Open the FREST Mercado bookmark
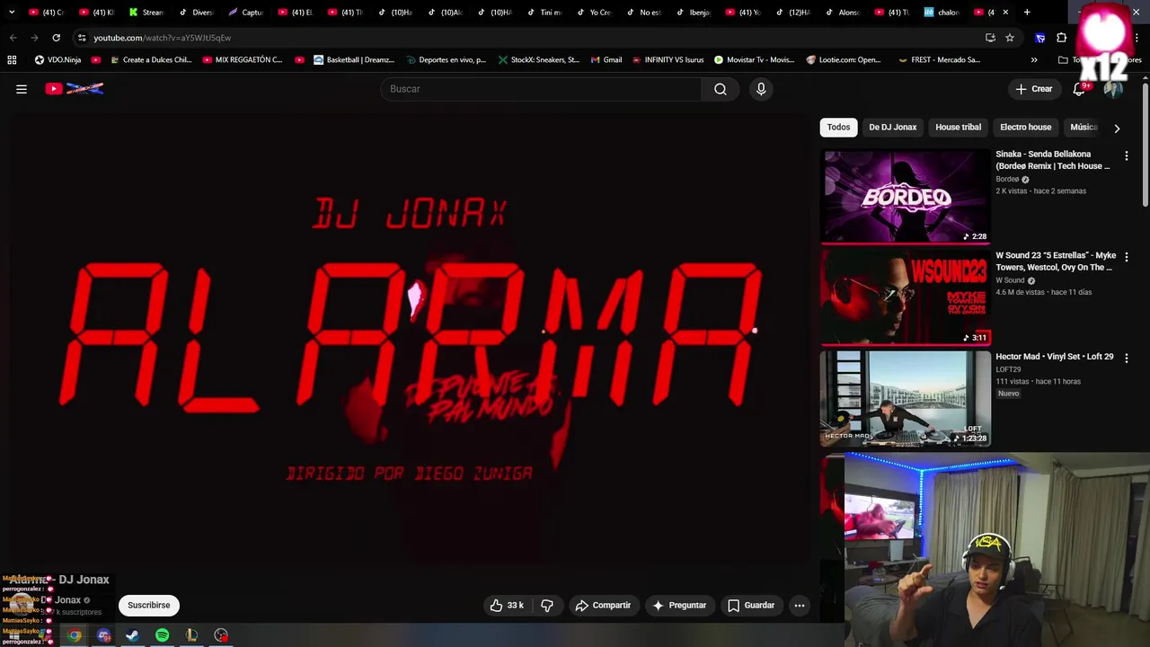The height and width of the screenshot is (647, 1150). [940, 60]
